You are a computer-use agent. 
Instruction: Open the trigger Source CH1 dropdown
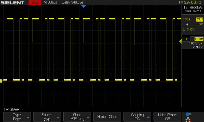click(x=47, y=117)
